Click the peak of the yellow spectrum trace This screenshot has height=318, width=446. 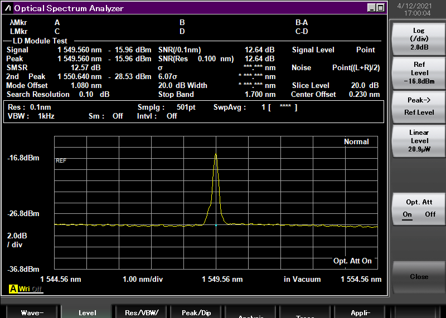point(216,154)
